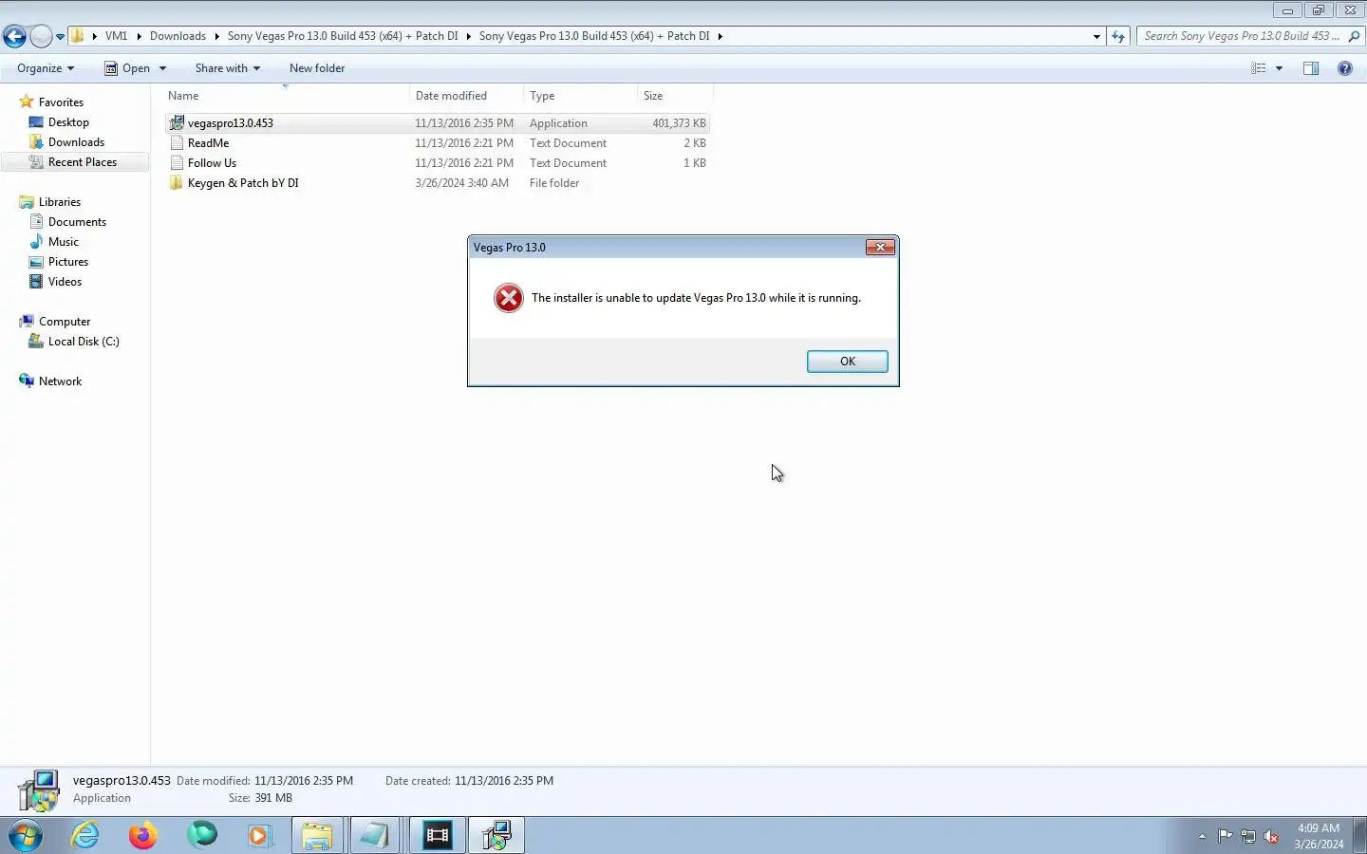
Task: Refresh the folder view
Action: click(1118, 36)
